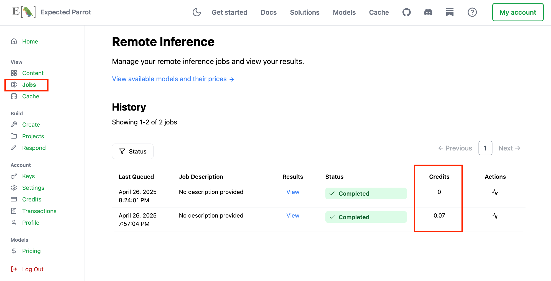Go to the Next page
The height and width of the screenshot is (281, 551).
(x=509, y=148)
